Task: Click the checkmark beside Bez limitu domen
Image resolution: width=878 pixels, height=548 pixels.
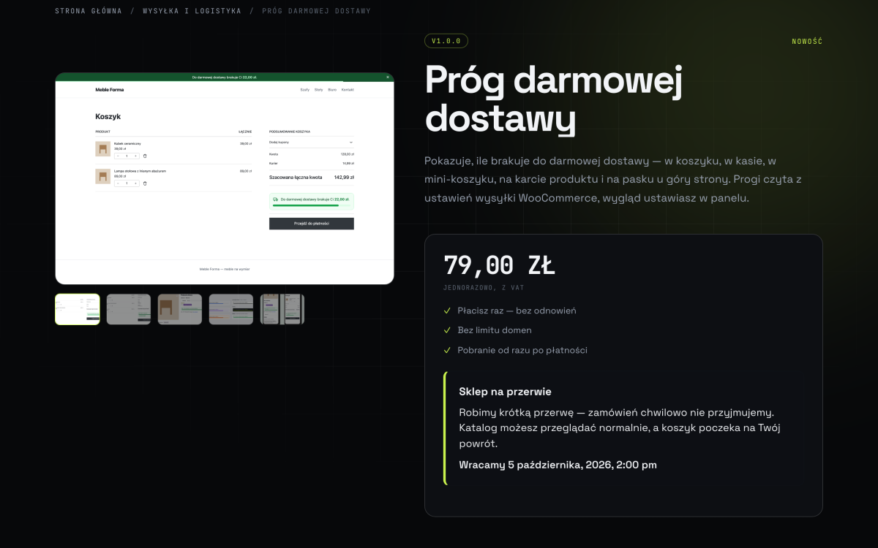Action: coord(447,330)
